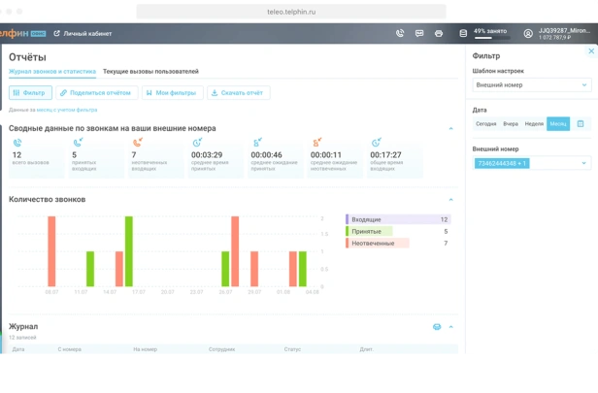Toggle Входящие series in chart legend

pyautogui.click(x=398, y=219)
